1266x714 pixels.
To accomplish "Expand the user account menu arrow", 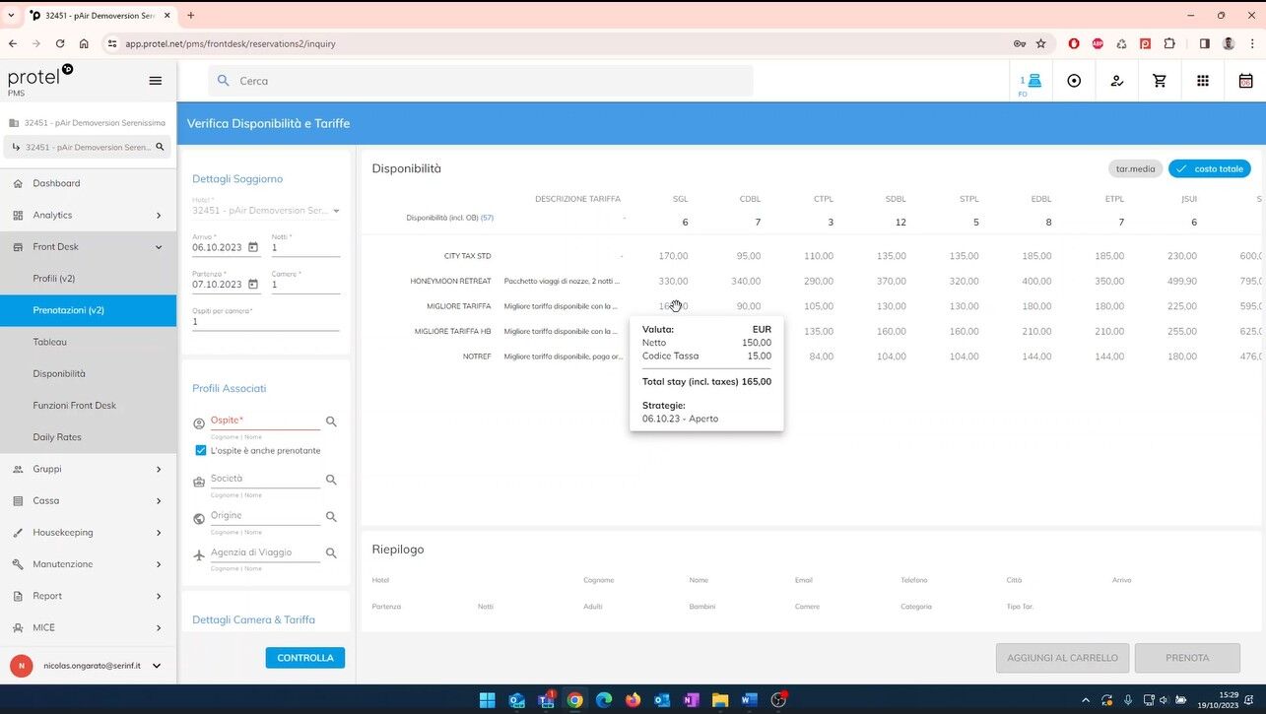I will click(x=156, y=666).
